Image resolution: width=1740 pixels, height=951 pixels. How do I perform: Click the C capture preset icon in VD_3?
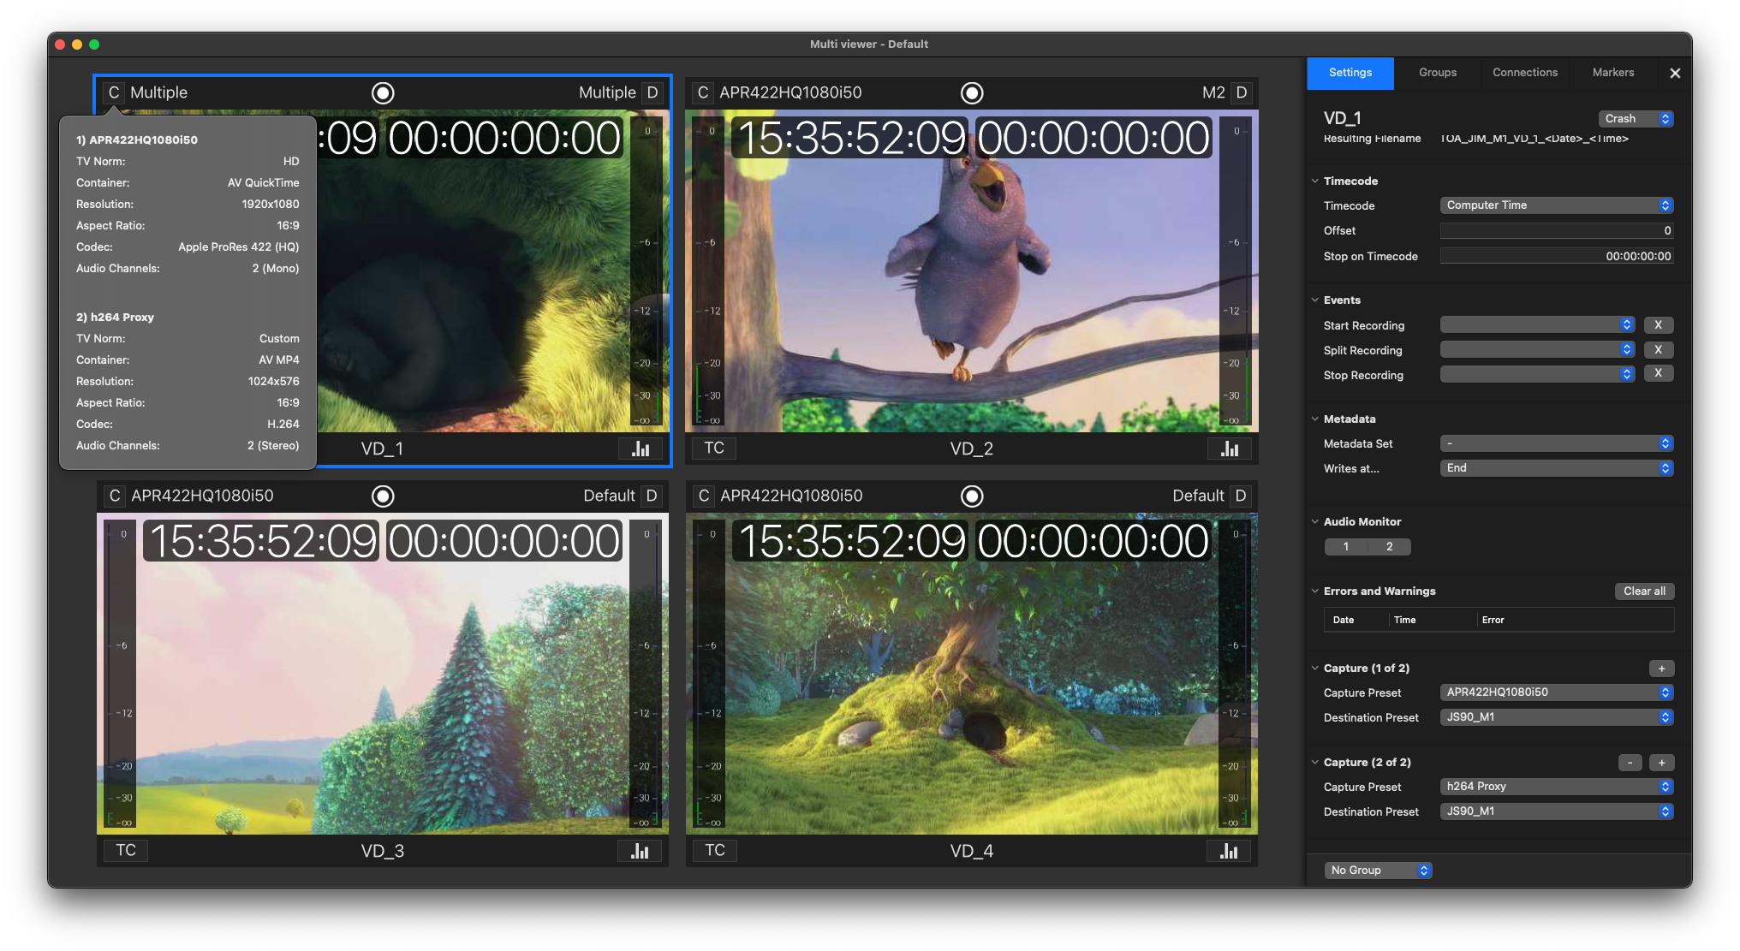pyautogui.click(x=114, y=496)
